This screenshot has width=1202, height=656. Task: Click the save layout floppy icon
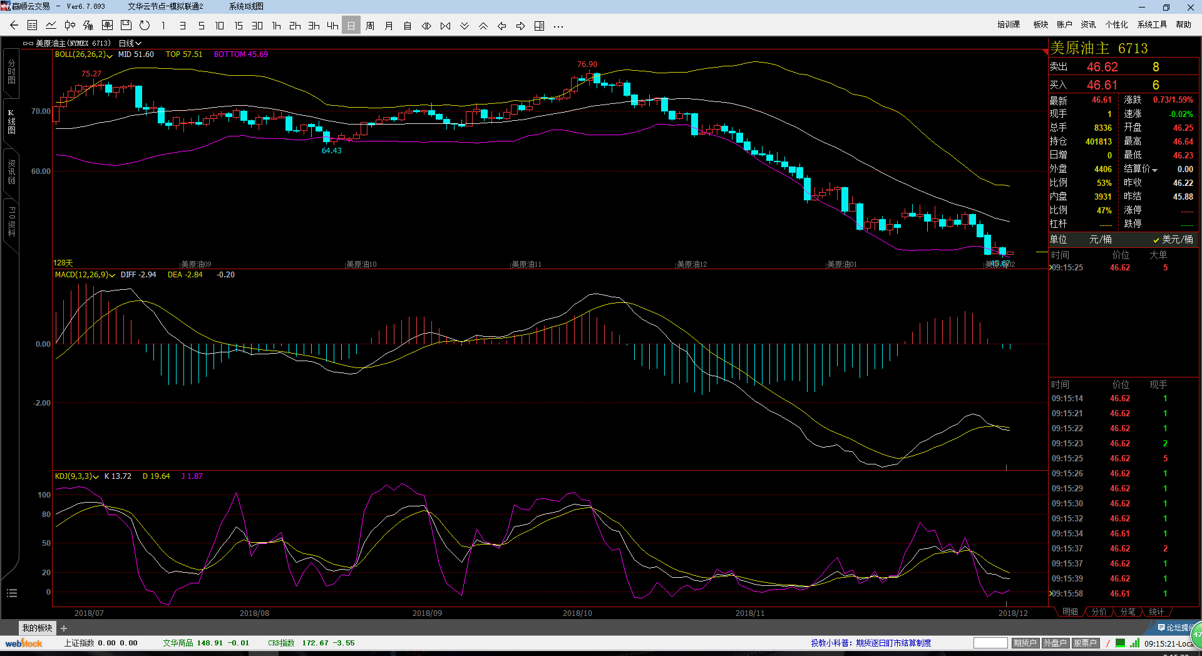(126, 26)
